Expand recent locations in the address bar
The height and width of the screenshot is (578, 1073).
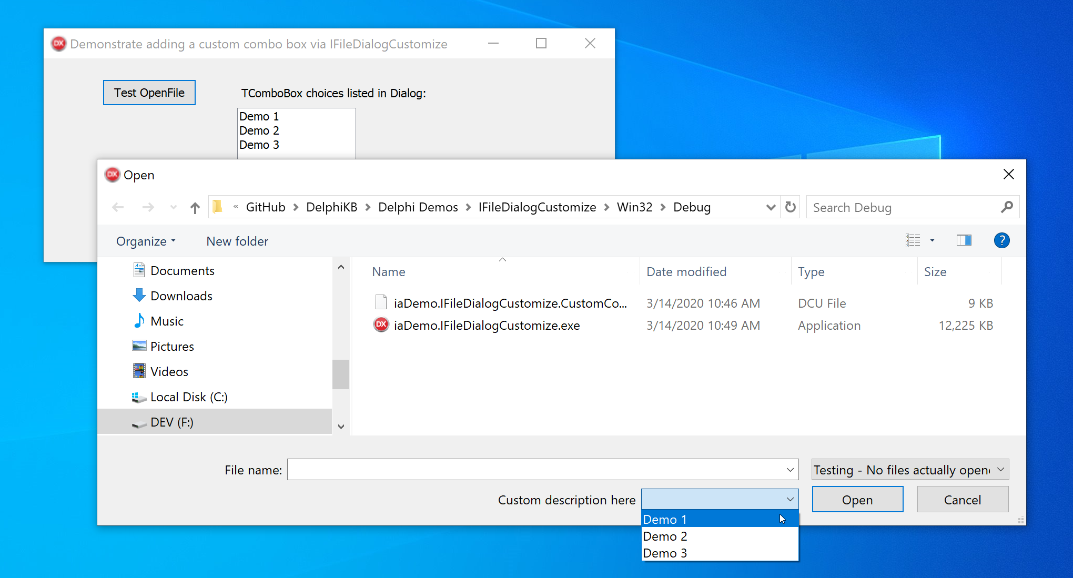pyautogui.click(x=770, y=207)
